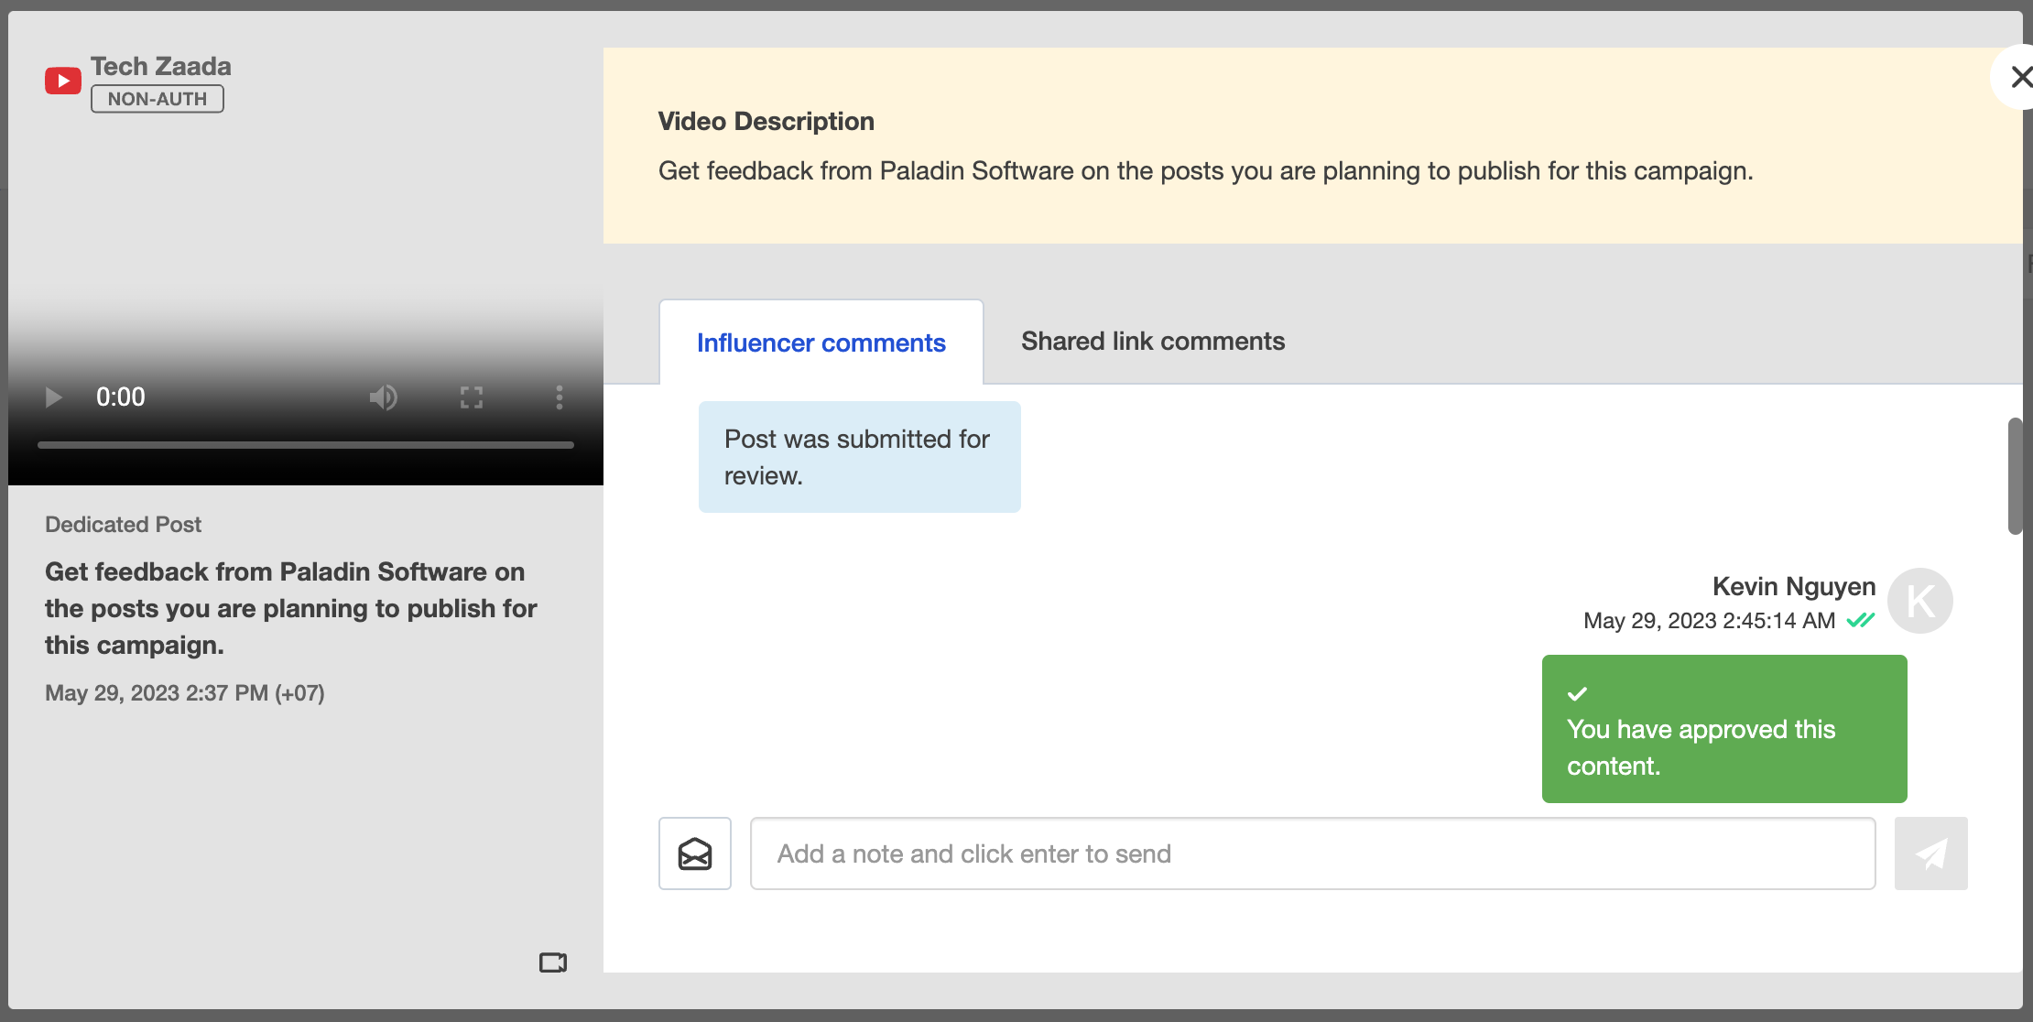Click the video settings/options icon
The image size is (2033, 1022).
(560, 395)
